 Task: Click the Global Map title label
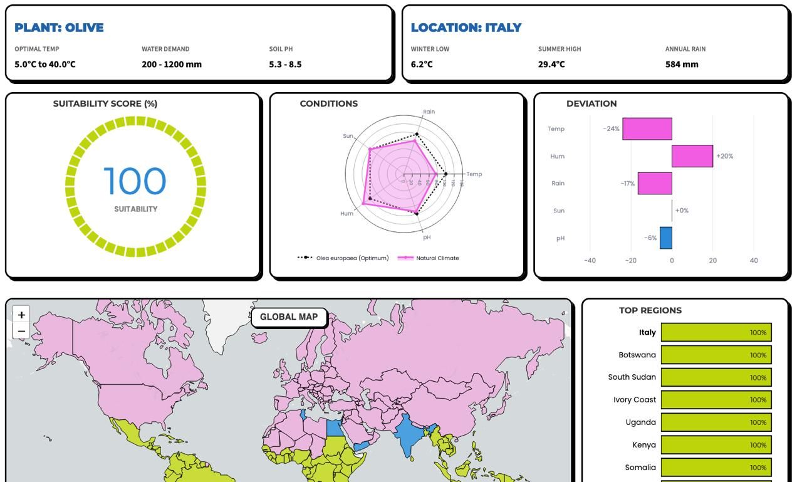(x=288, y=317)
